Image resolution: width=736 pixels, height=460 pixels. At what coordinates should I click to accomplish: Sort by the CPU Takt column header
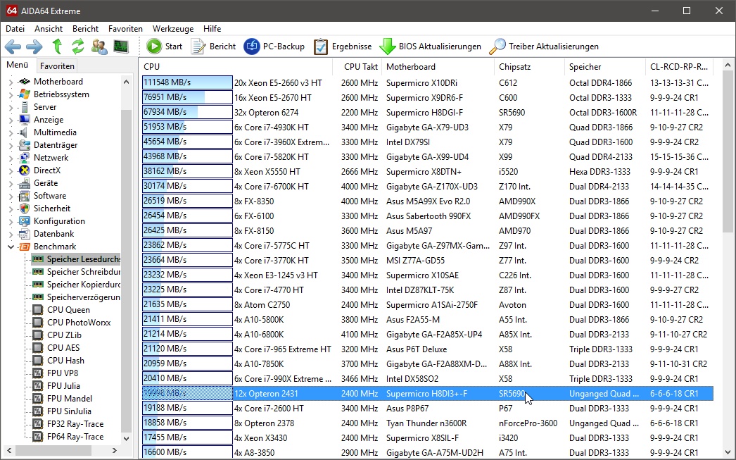click(357, 67)
